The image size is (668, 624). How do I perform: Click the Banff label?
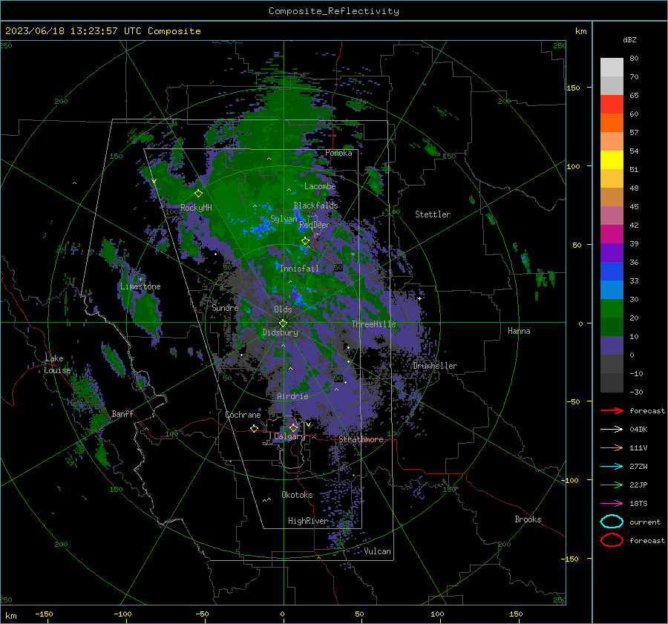(x=122, y=413)
